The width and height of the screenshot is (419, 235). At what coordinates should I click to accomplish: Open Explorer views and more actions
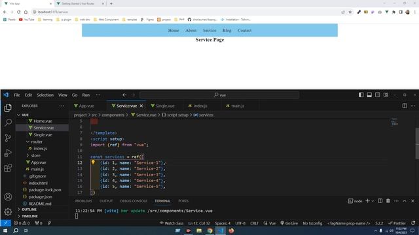point(62,106)
